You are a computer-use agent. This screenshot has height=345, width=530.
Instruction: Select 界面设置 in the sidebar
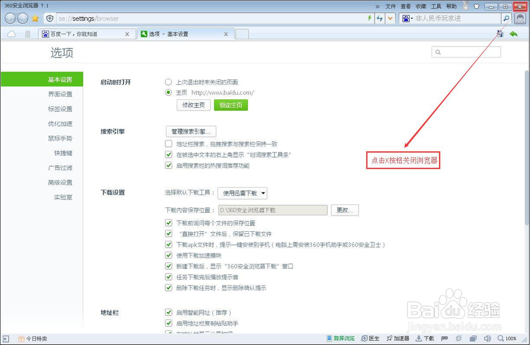[x=60, y=94]
